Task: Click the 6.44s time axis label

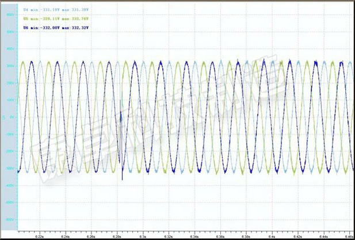Action: pyautogui.click(x=323, y=236)
